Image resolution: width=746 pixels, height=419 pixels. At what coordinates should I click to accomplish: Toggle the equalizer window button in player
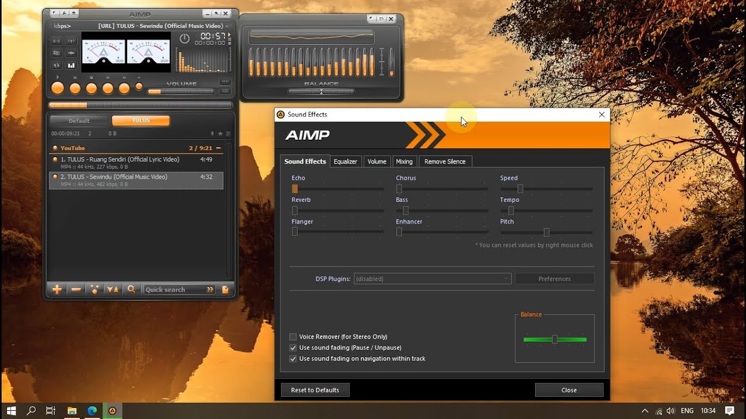click(225, 81)
